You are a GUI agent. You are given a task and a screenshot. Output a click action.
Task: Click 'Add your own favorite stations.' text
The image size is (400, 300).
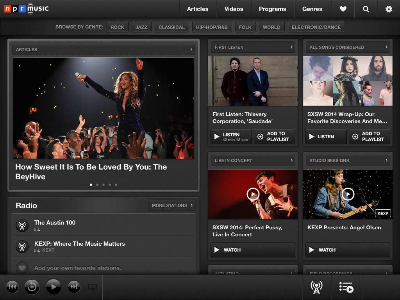pos(78,268)
